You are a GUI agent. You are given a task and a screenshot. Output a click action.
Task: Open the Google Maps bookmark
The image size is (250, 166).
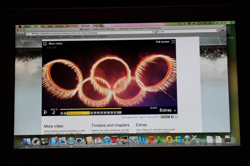click(54, 37)
